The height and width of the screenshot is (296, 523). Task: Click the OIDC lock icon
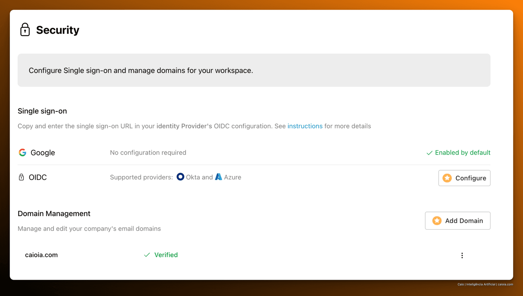(21, 177)
